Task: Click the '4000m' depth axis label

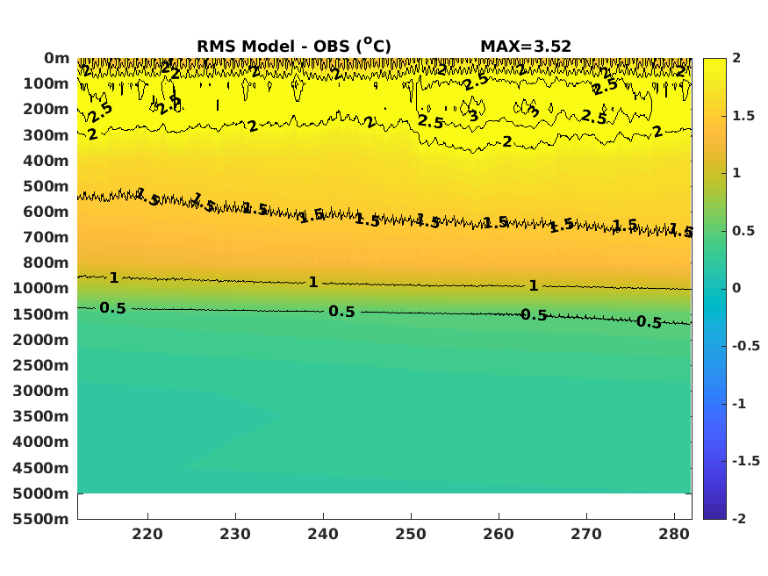Action: pos(41,442)
